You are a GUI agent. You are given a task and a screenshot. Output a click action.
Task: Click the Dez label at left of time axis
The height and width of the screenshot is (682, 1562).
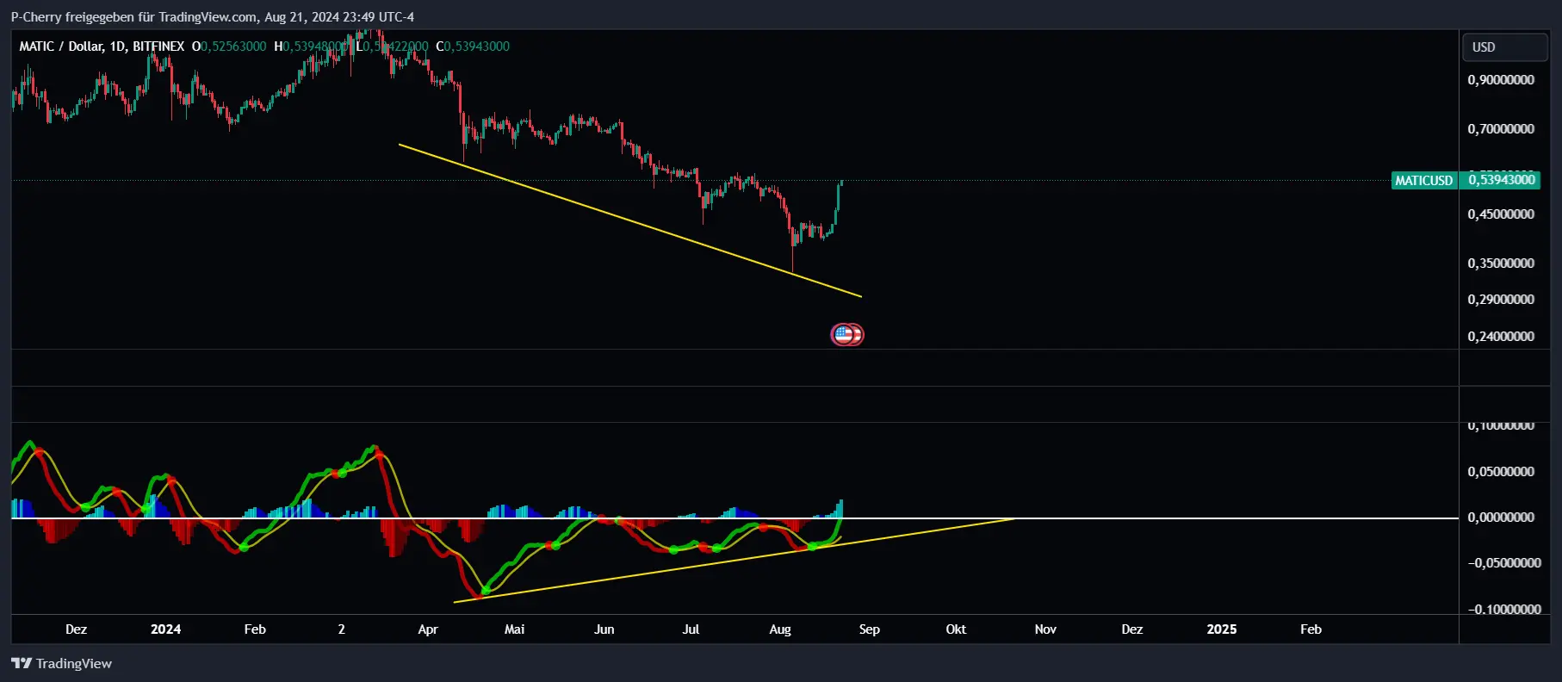click(x=76, y=629)
